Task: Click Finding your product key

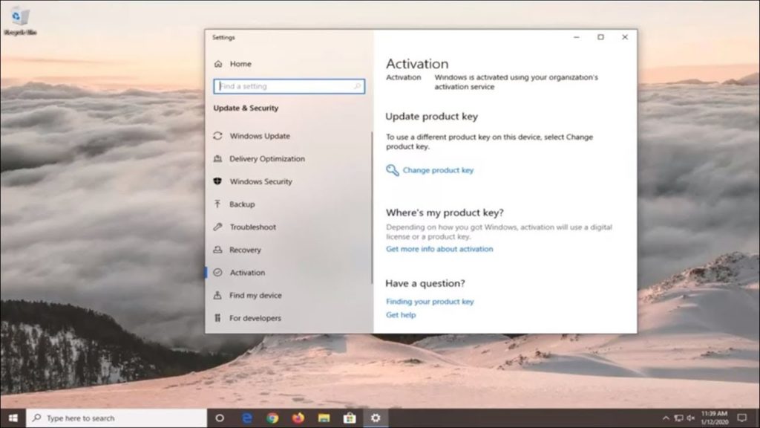Action: click(431, 302)
